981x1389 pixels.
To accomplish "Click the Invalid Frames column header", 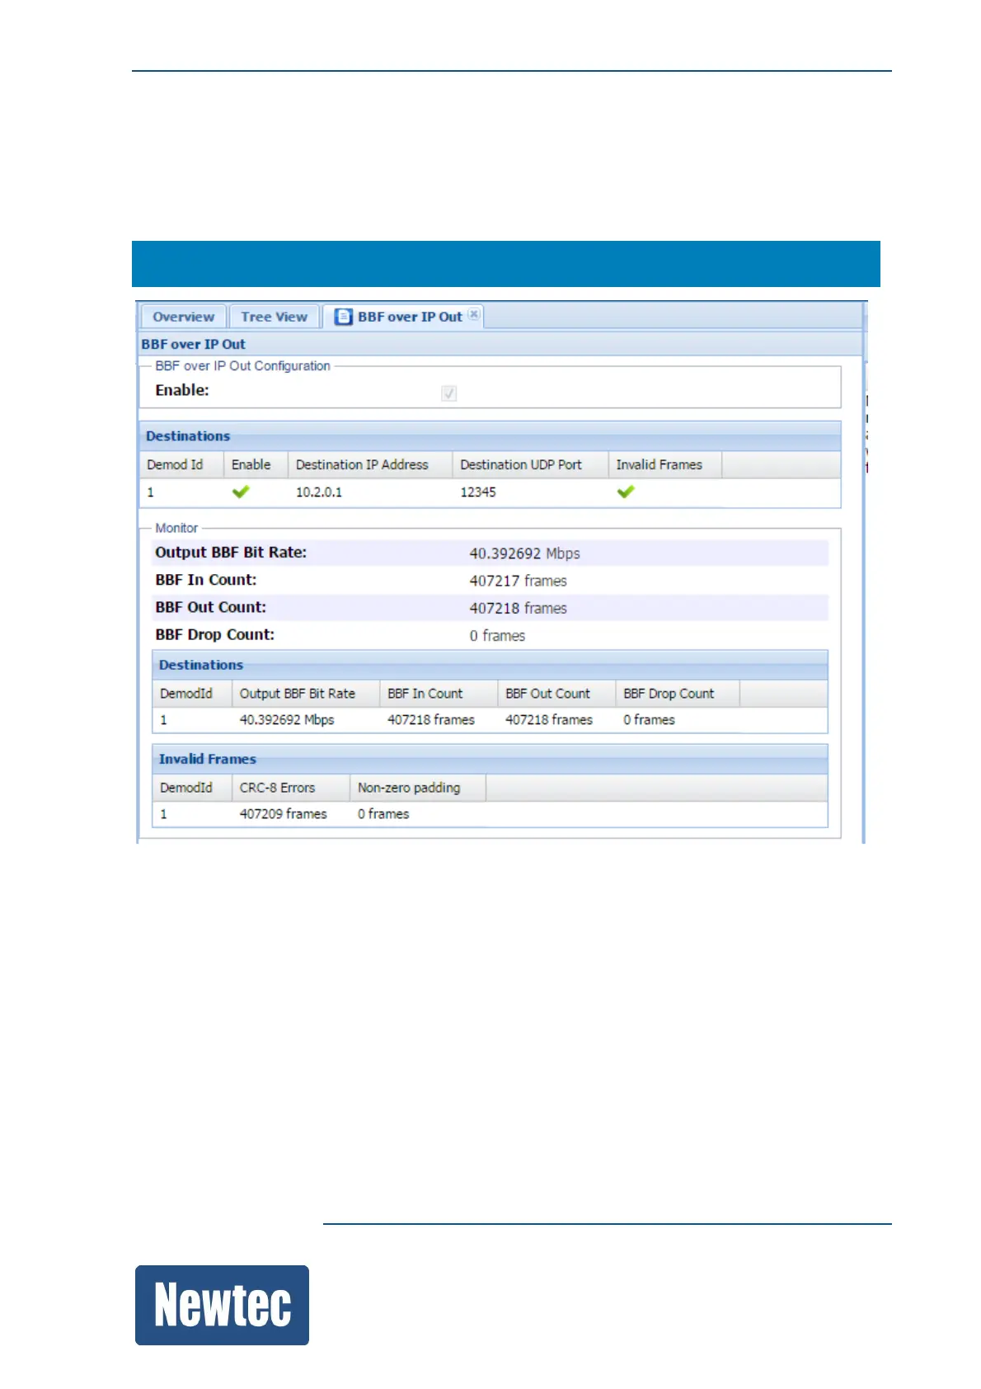I will 665,465.
